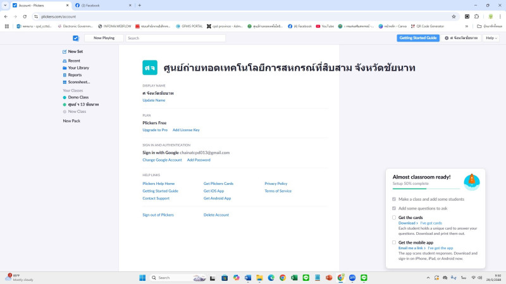
Task: Check the 'Get the cards' checkbox
Action: click(x=394, y=217)
